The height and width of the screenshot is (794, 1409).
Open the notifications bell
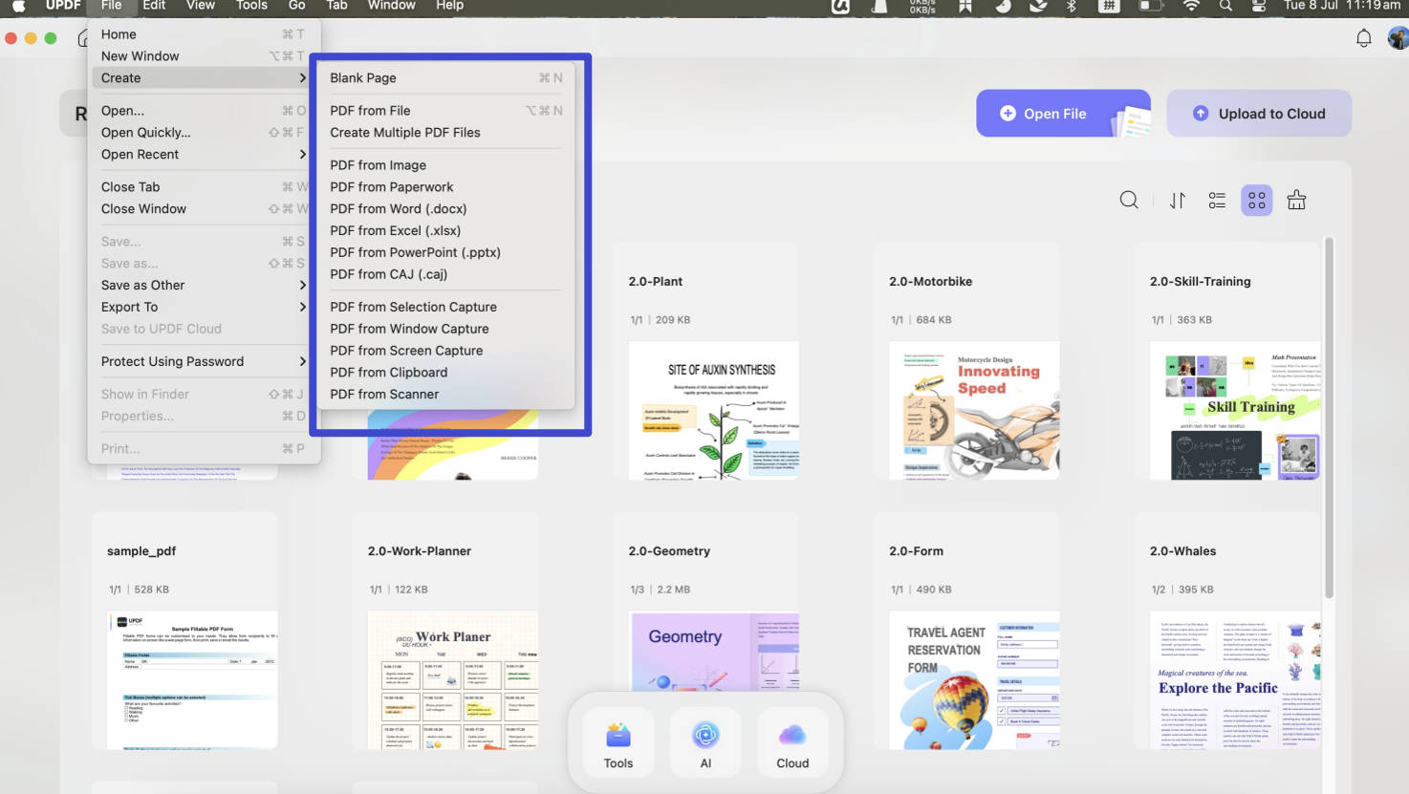click(x=1364, y=38)
